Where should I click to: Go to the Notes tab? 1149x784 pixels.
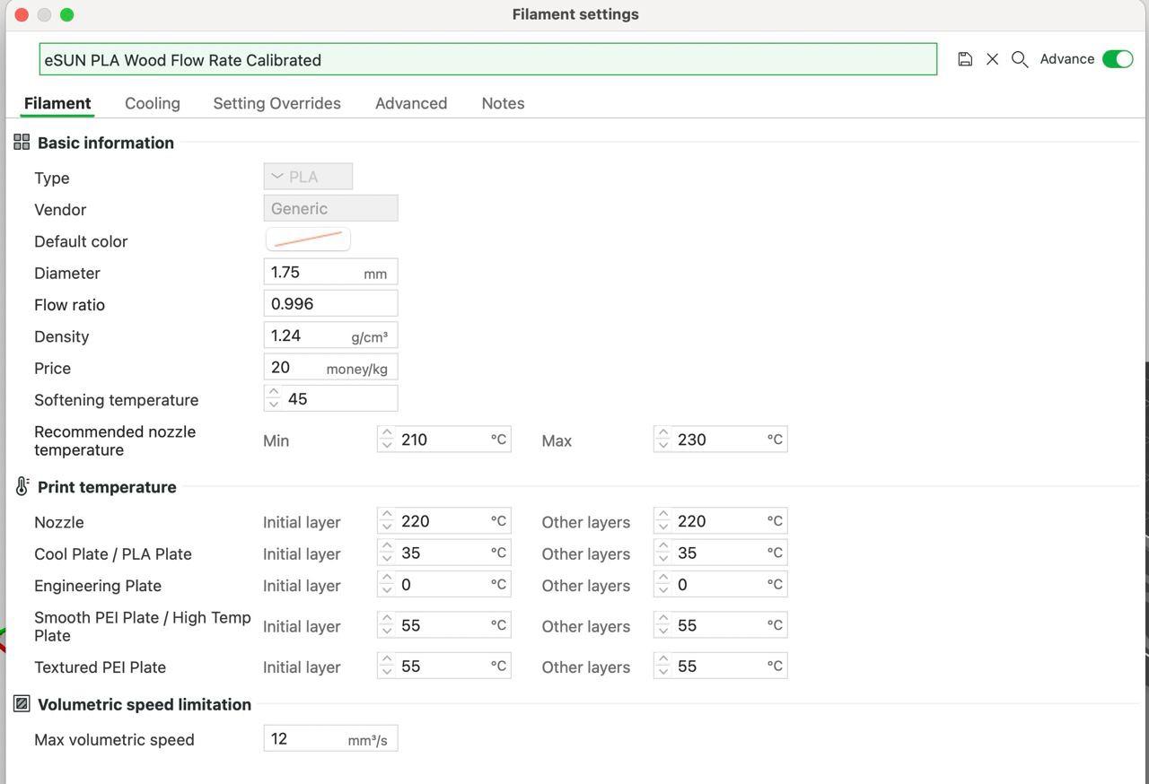click(x=503, y=103)
